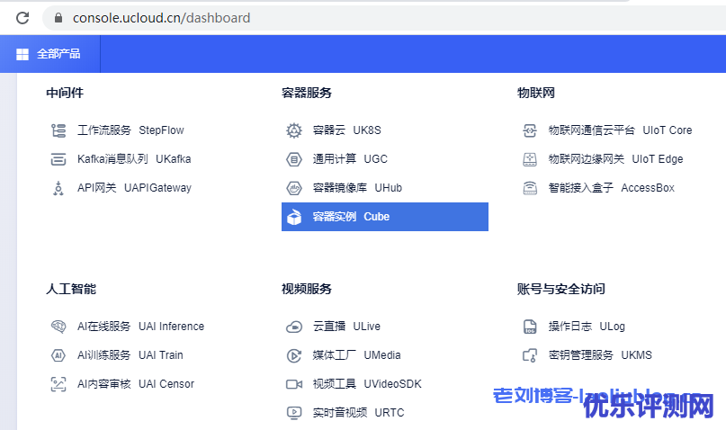Open 媒体工厂 UMedia
This screenshot has width=726, height=430.
coord(356,355)
